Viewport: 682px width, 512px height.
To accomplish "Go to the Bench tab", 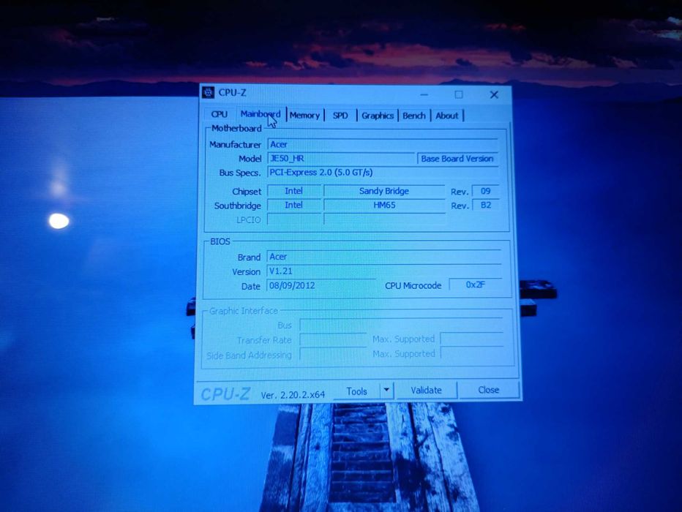I will (x=413, y=116).
